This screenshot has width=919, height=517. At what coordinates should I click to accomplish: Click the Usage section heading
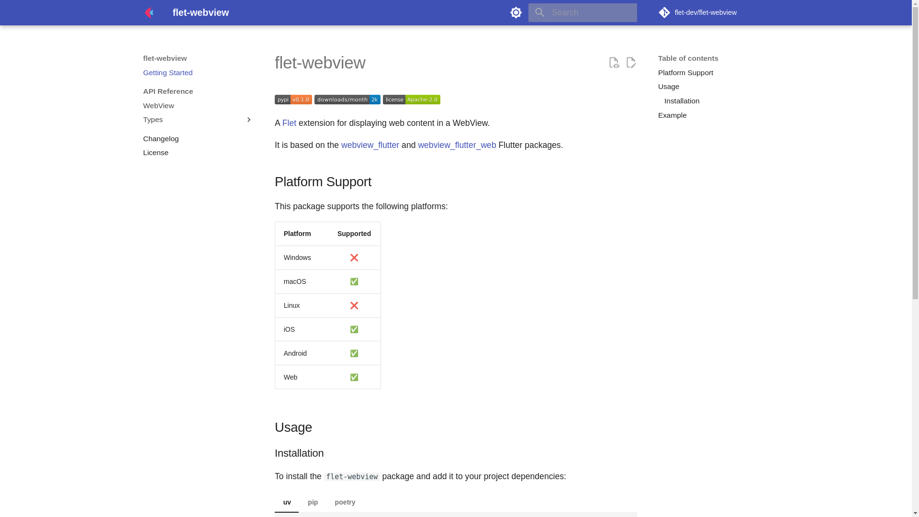tap(293, 427)
